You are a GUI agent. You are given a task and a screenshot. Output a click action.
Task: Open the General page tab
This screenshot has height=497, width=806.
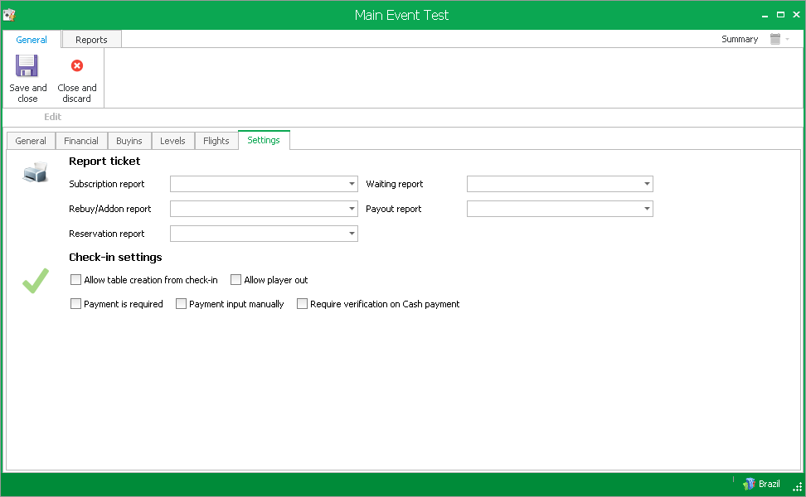[31, 141]
